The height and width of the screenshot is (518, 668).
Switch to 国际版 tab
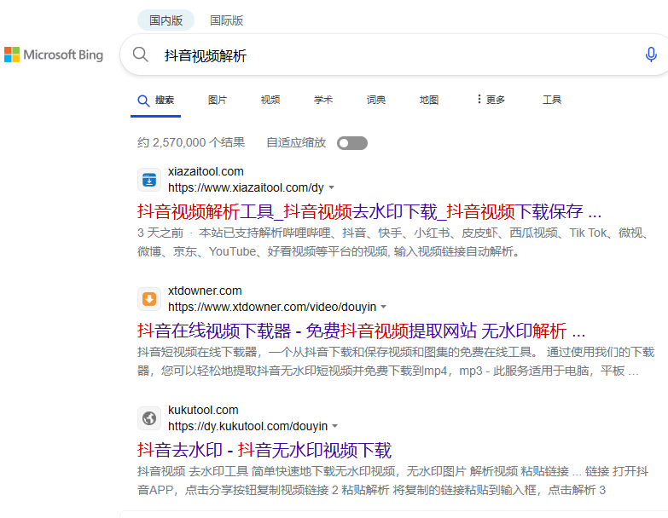[226, 20]
